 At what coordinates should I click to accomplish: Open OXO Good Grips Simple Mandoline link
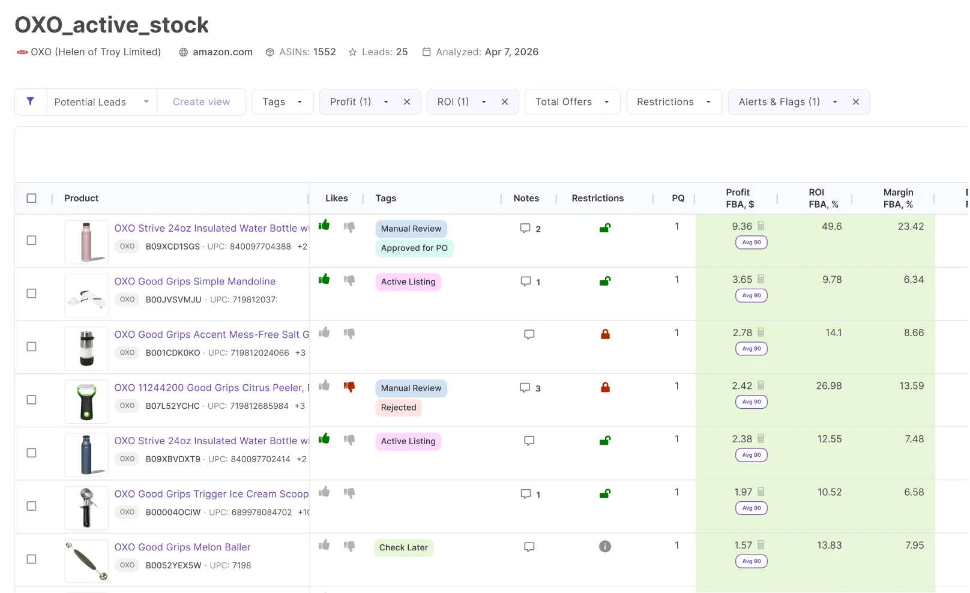(195, 281)
